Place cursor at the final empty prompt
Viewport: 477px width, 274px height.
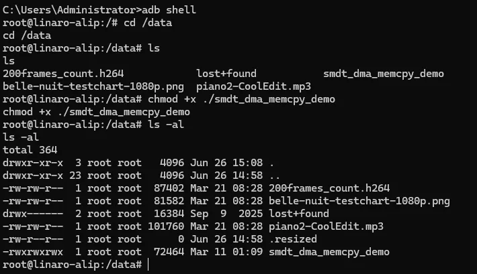[146, 265]
